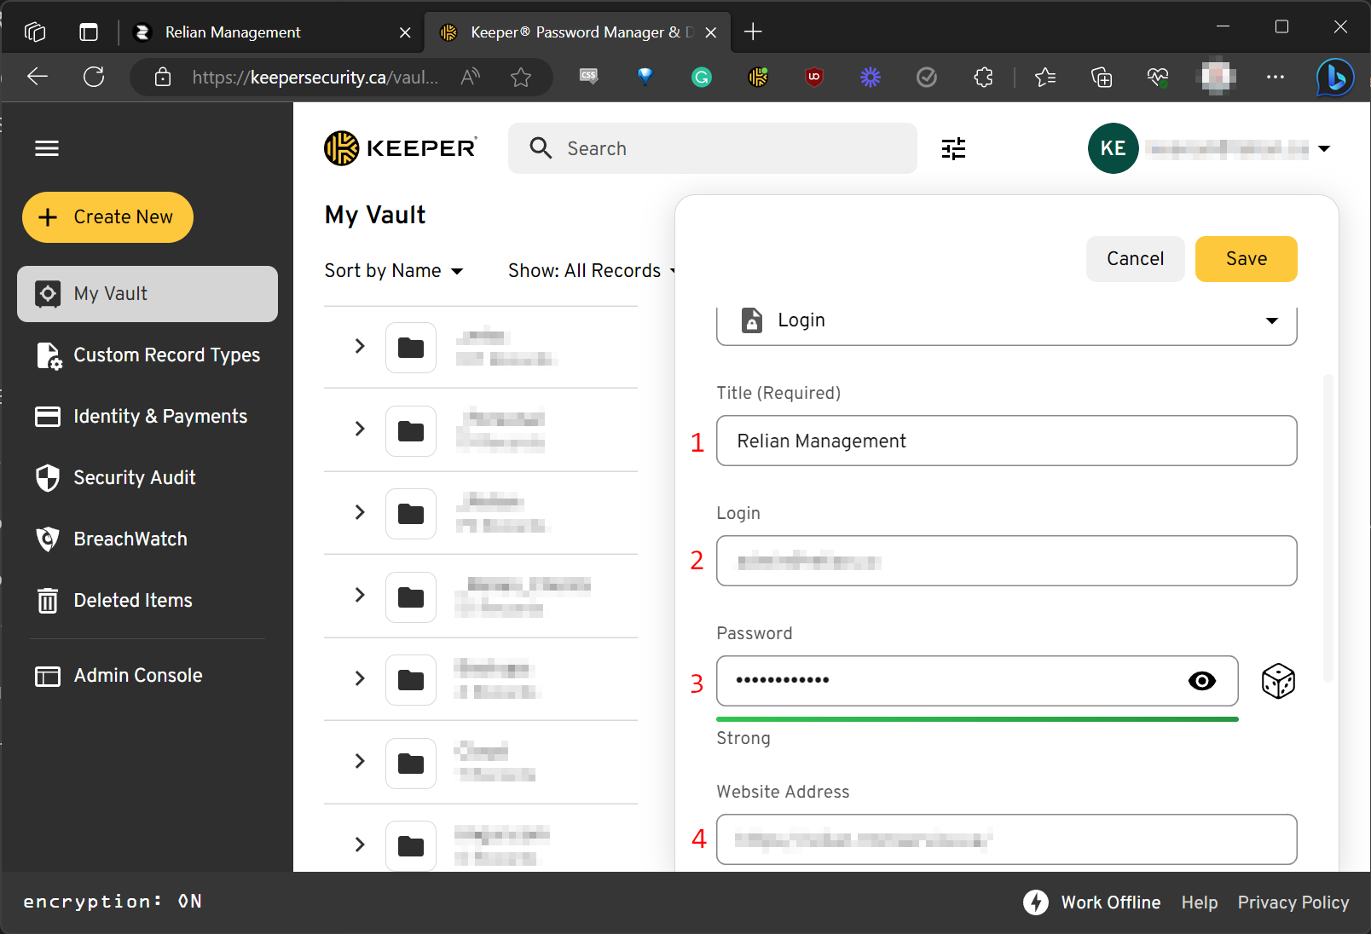
Task: Generate password with dice icon
Action: (x=1278, y=681)
